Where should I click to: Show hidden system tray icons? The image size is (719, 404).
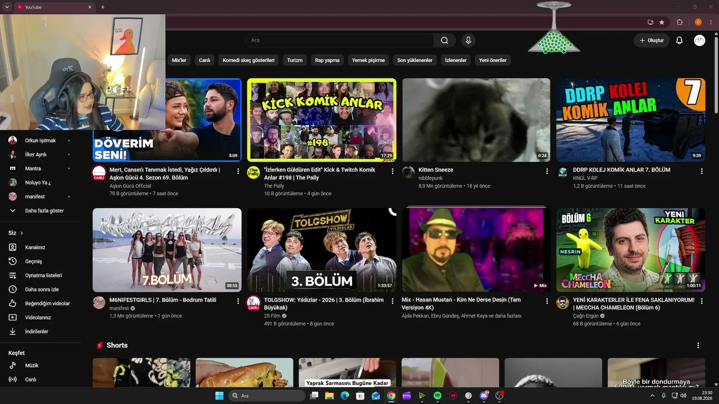(652, 396)
